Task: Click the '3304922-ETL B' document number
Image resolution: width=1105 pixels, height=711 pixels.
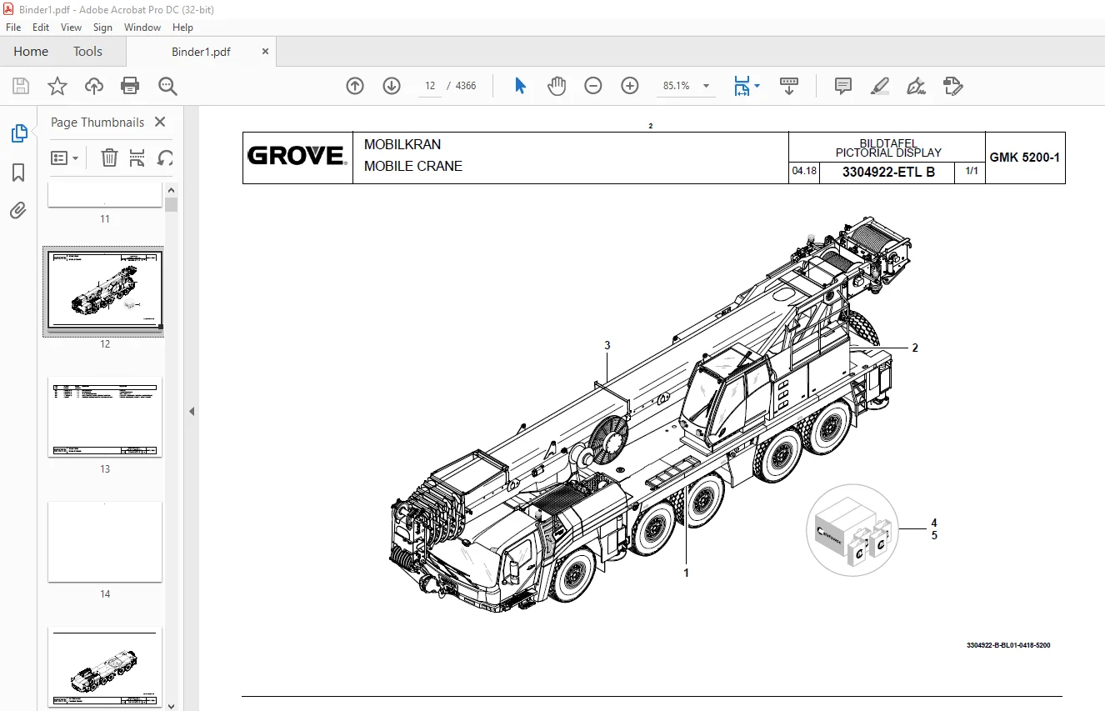Action: pyautogui.click(x=888, y=173)
